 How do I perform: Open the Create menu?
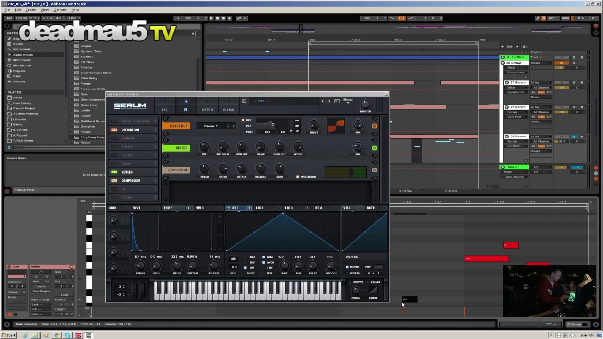tap(31, 10)
